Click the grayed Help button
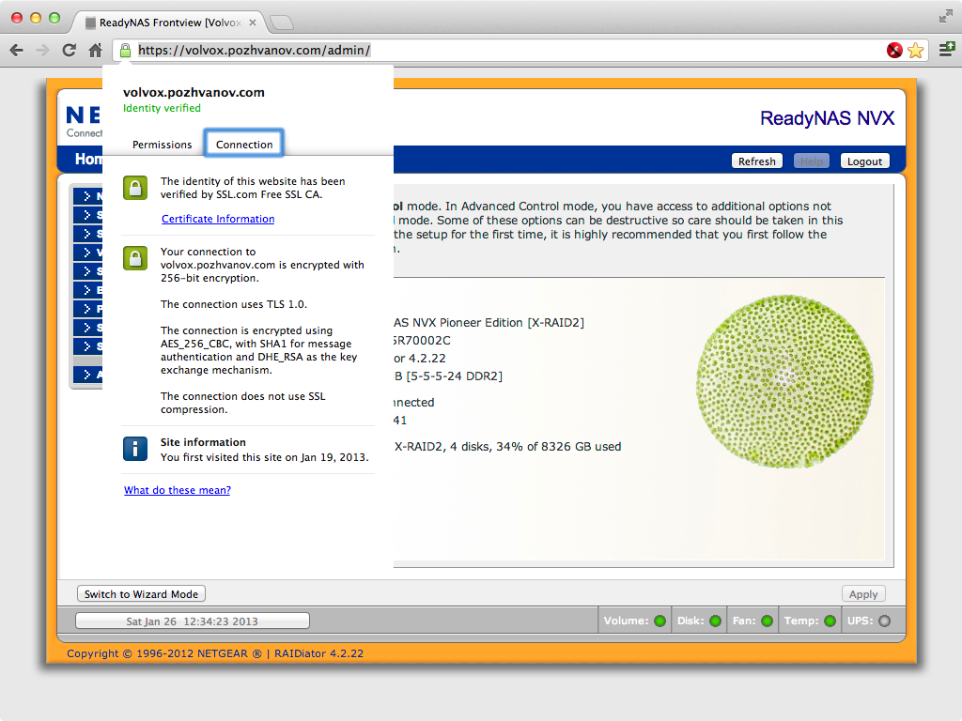The width and height of the screenshot is (962, 721). tap(811, 161)
